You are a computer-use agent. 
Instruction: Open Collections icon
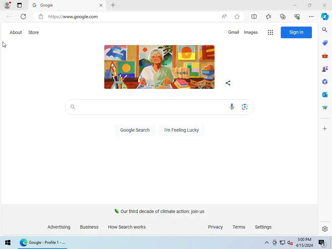tap(283, 17)
